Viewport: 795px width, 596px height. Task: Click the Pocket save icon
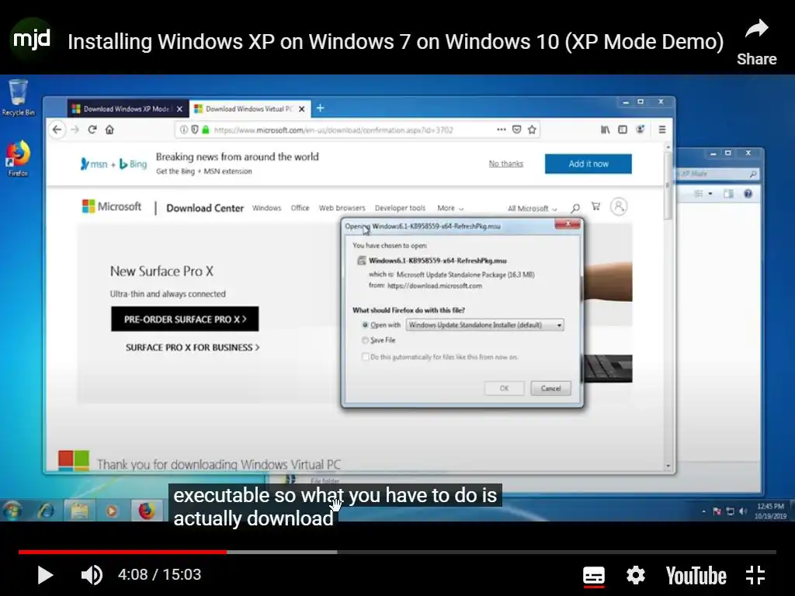tap(516, 130)
